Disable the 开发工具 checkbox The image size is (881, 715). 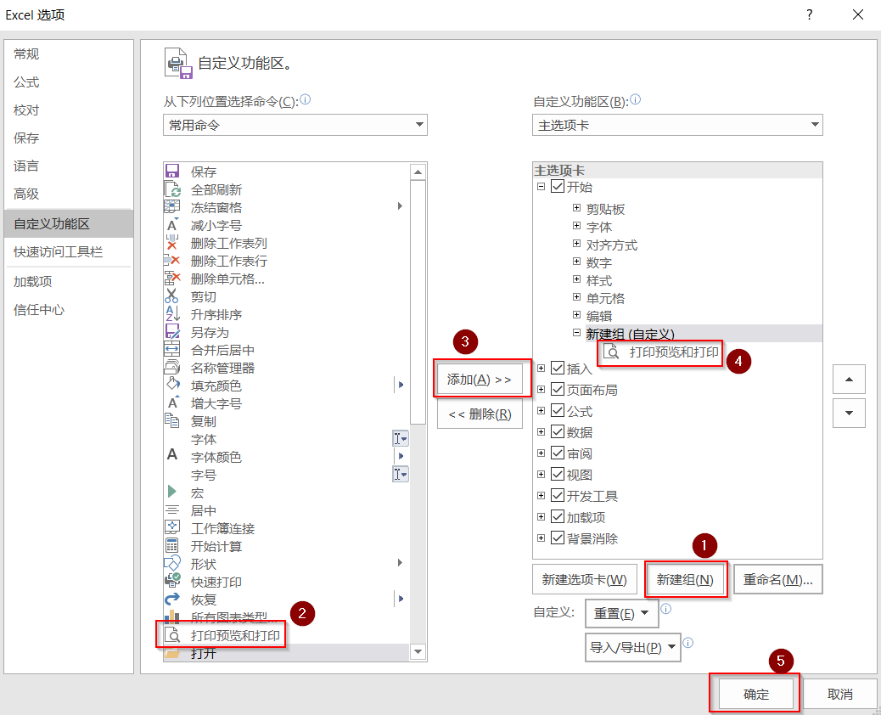(558, 495)
